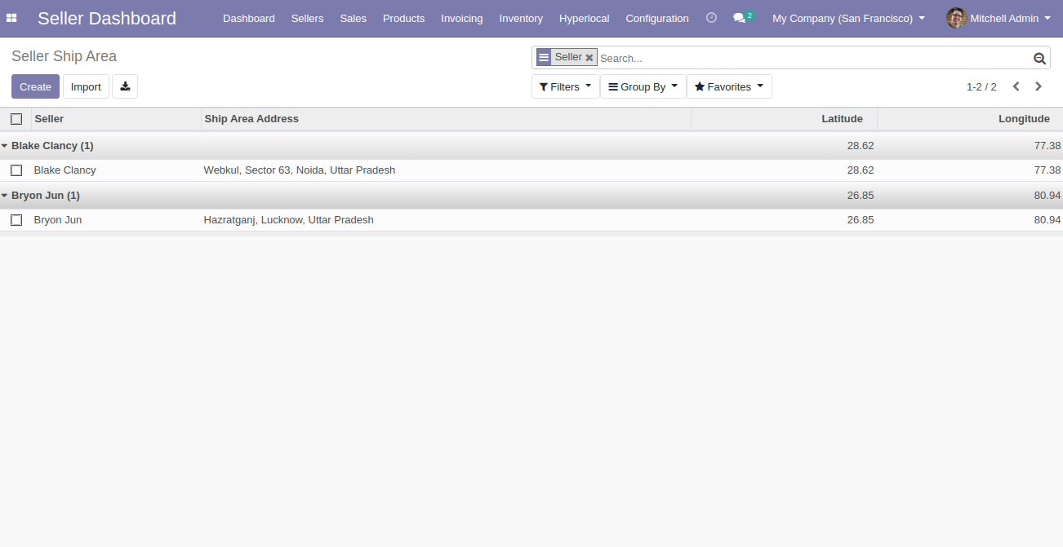Click latitude 26.85 in Bryon Jun row

pyautogui.click(x=861, y=220)
